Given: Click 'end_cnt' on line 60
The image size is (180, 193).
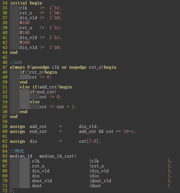Looking at the screenshot, I should (38, 132).
